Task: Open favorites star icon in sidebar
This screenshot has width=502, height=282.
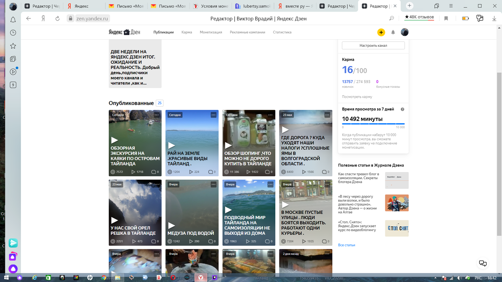Action: pos(13,46)
